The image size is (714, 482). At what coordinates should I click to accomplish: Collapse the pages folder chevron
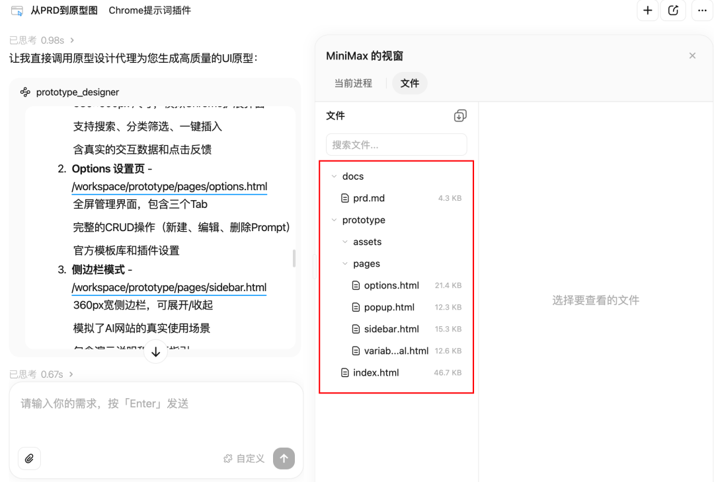coord(344,263)
